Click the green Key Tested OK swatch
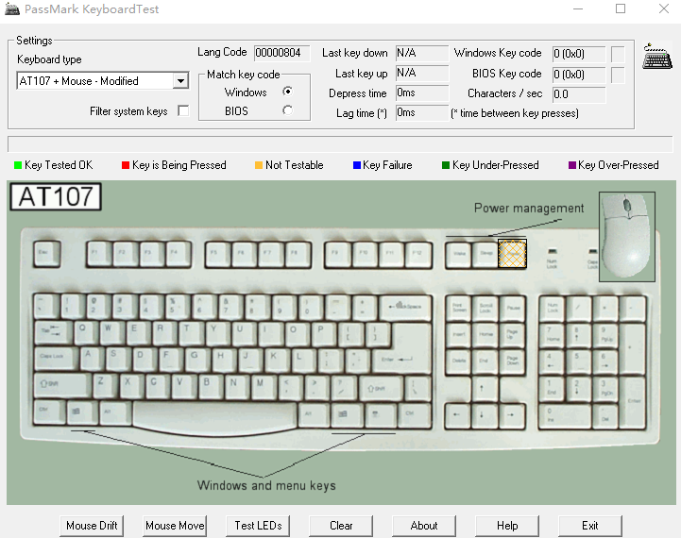This screenshot has height=538, width=681. tap(18, 165)
